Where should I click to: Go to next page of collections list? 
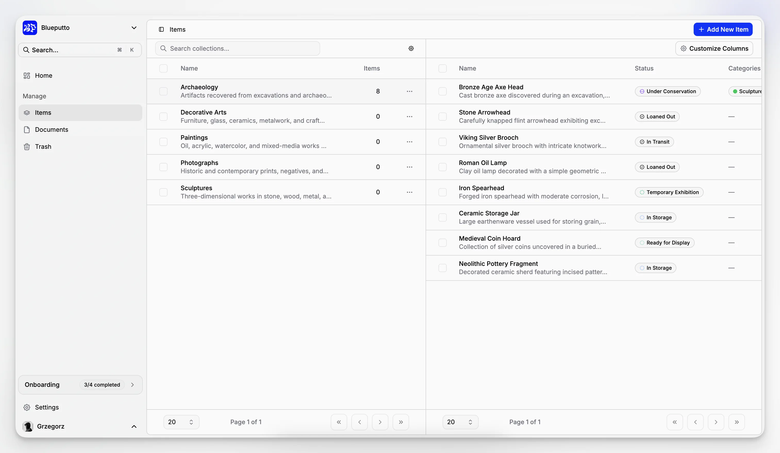point(380,422)
